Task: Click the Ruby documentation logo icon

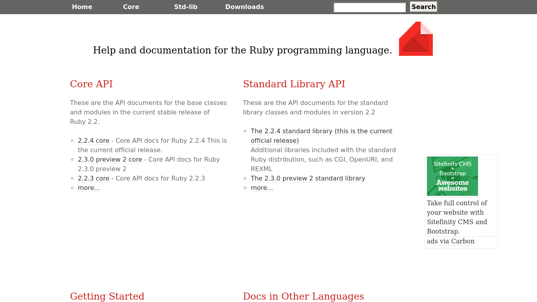Action: 416,39
